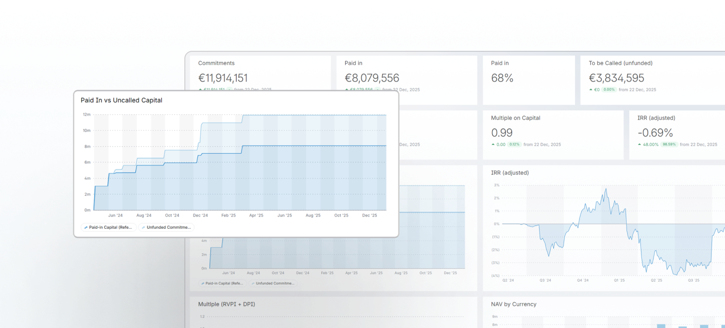
Task: Click the 0.12% badge under Multiple on Capital
Action: click(x=514, y=144)
